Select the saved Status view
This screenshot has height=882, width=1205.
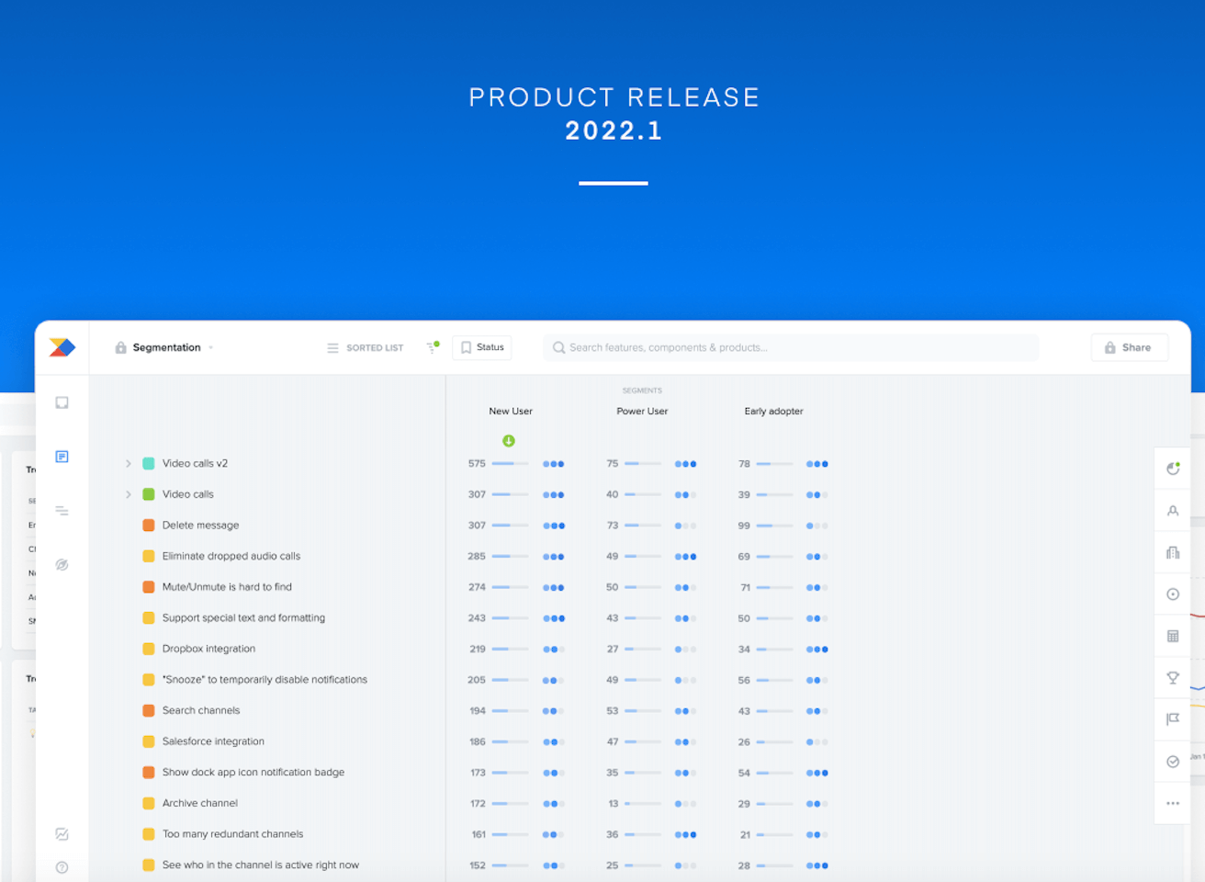[x=481, y=347]
